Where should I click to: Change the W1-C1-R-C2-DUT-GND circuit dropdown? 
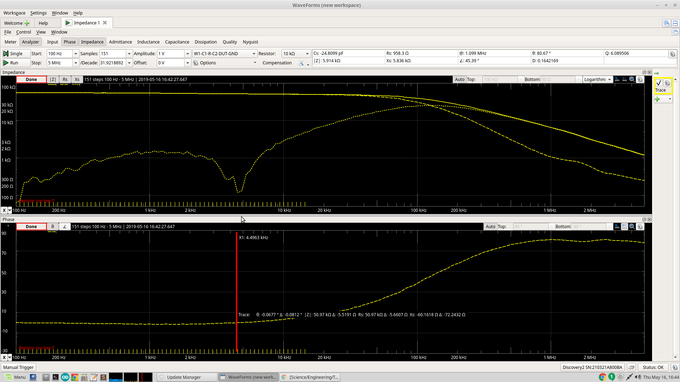[225, 53]
